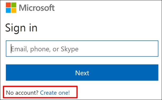Open the Create one! link

click(55, 93)
